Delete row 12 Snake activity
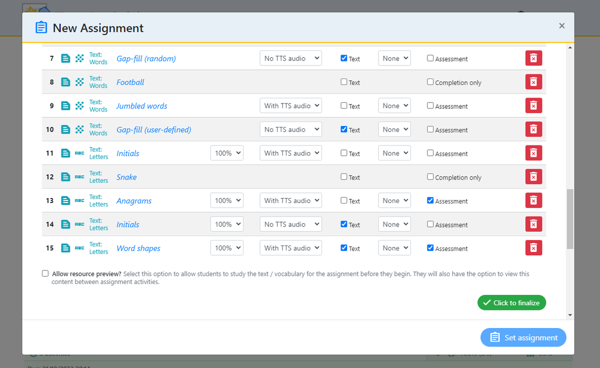This screenshot has width=600, height=368. coord(533,177)
